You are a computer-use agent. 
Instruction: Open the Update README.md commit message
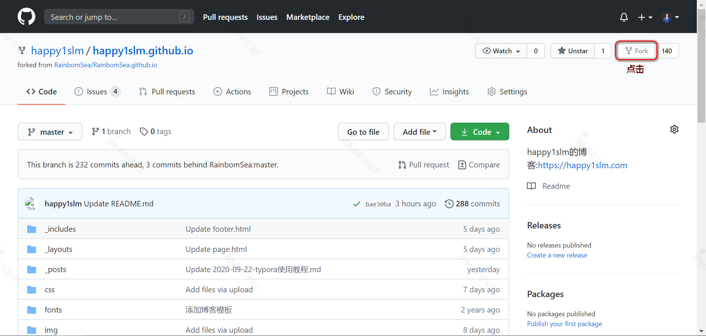(x=119, y=204)
